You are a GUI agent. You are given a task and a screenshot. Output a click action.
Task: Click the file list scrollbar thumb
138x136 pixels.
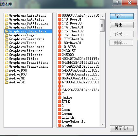tap(102, 25)
